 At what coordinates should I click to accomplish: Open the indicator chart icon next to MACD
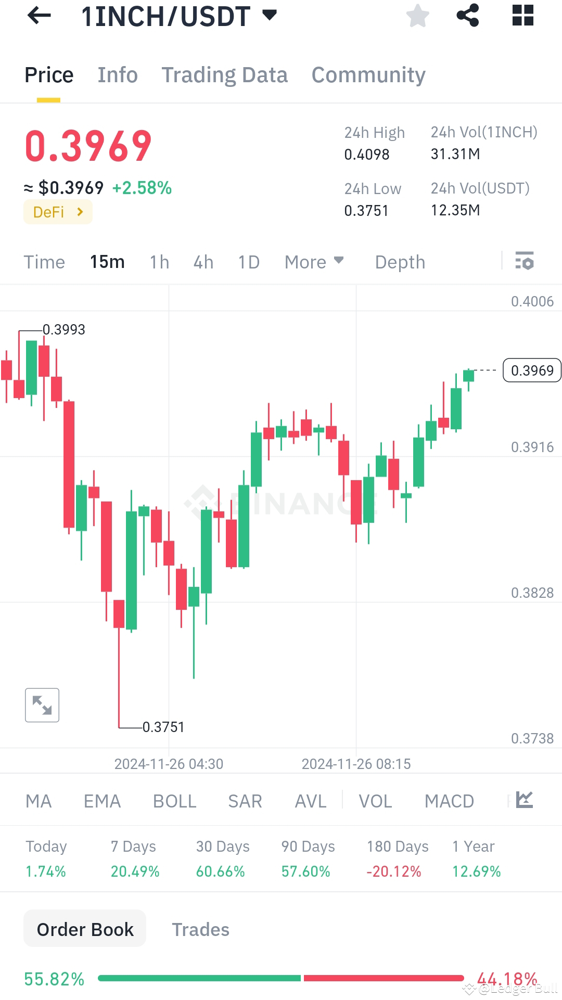[x=525, y=801]
